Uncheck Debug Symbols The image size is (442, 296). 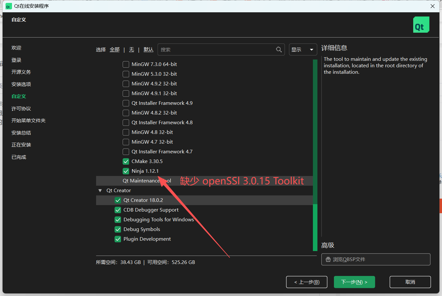click(x=118, y=229)
